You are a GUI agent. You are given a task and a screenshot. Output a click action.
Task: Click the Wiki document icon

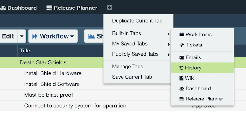click(181, 78)
